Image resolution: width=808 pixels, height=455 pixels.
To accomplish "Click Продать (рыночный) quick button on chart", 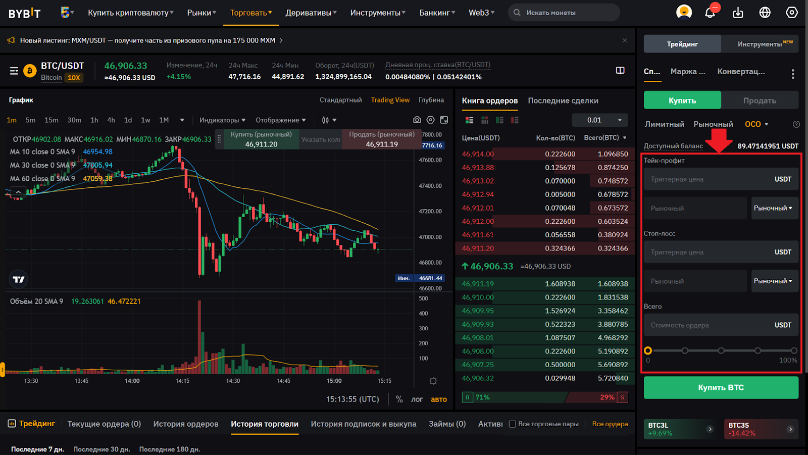I will point(382,139).
